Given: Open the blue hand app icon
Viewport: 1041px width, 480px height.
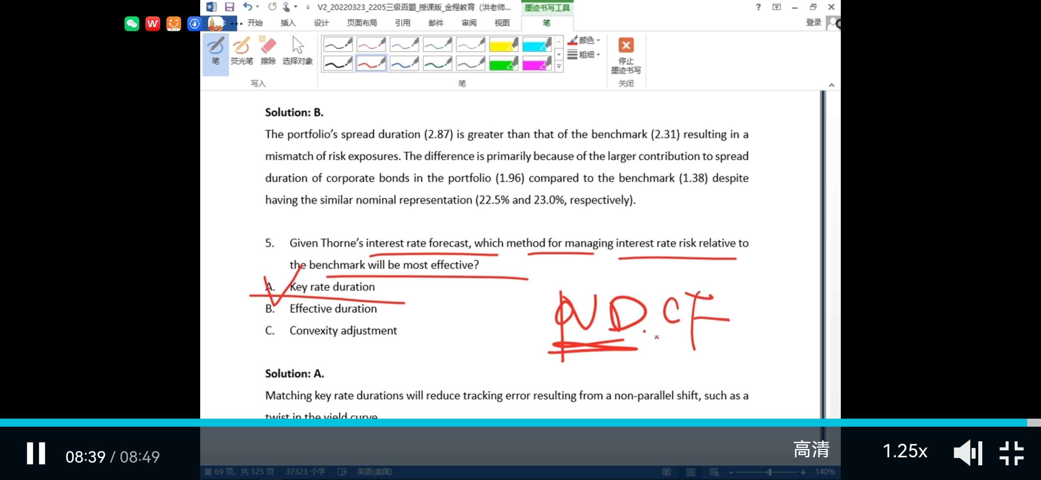Looking at the screenshot, I should click(194, 24).
